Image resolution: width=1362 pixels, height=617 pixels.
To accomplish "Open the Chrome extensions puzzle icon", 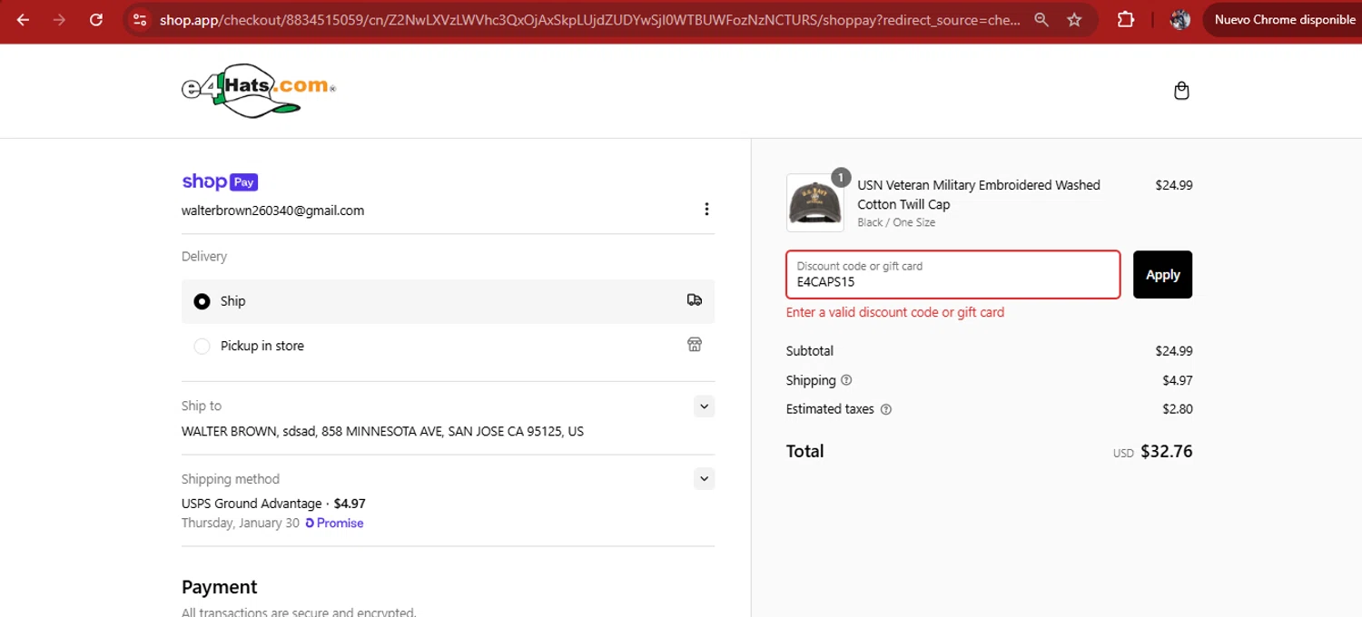I will click(1125, 19).
